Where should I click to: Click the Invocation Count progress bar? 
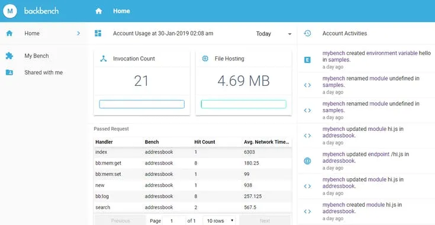tap(142, 104)
